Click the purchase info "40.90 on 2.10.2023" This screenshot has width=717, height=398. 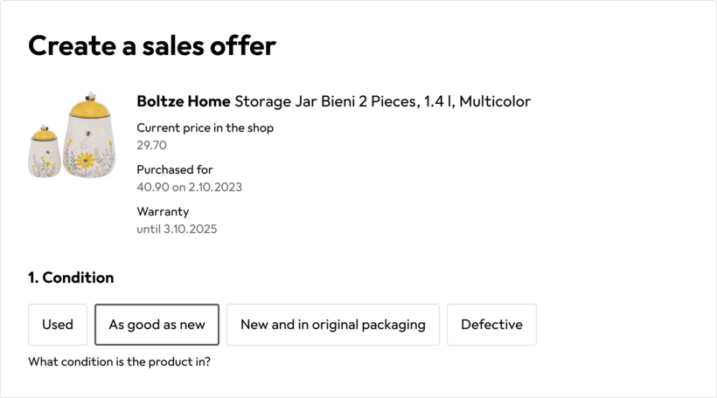click(189, 187)
